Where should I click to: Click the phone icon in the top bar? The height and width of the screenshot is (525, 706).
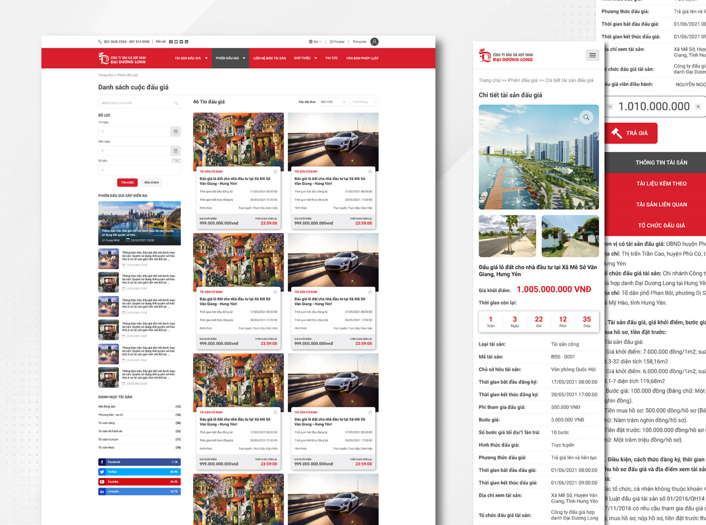click(100, 42)
